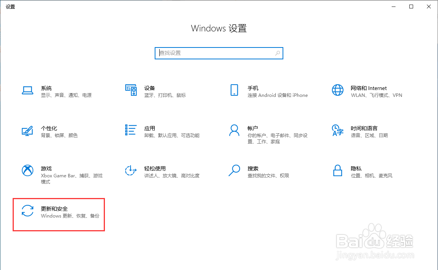Image resolution: width=438 pixels, height=270 pixels.
Task: Click inside the 查找设置 search box
Action: tap(219, 53)
